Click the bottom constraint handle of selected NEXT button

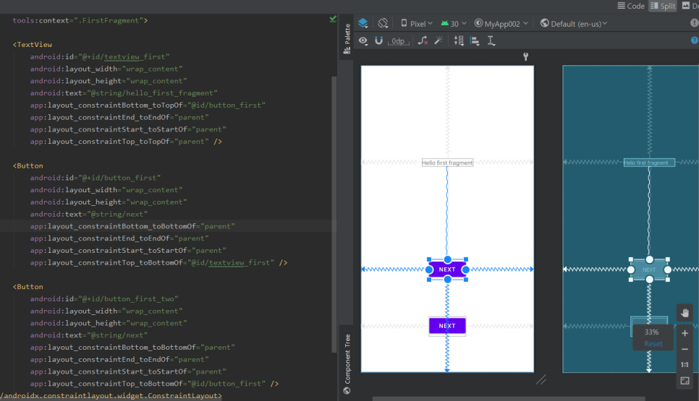tap(448, 279)
